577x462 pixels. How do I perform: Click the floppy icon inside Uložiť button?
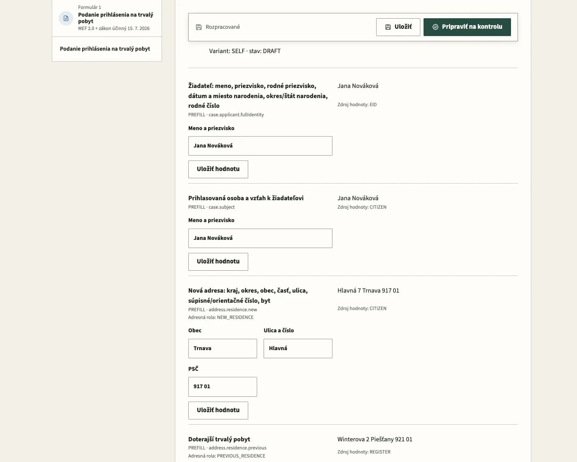388,27
